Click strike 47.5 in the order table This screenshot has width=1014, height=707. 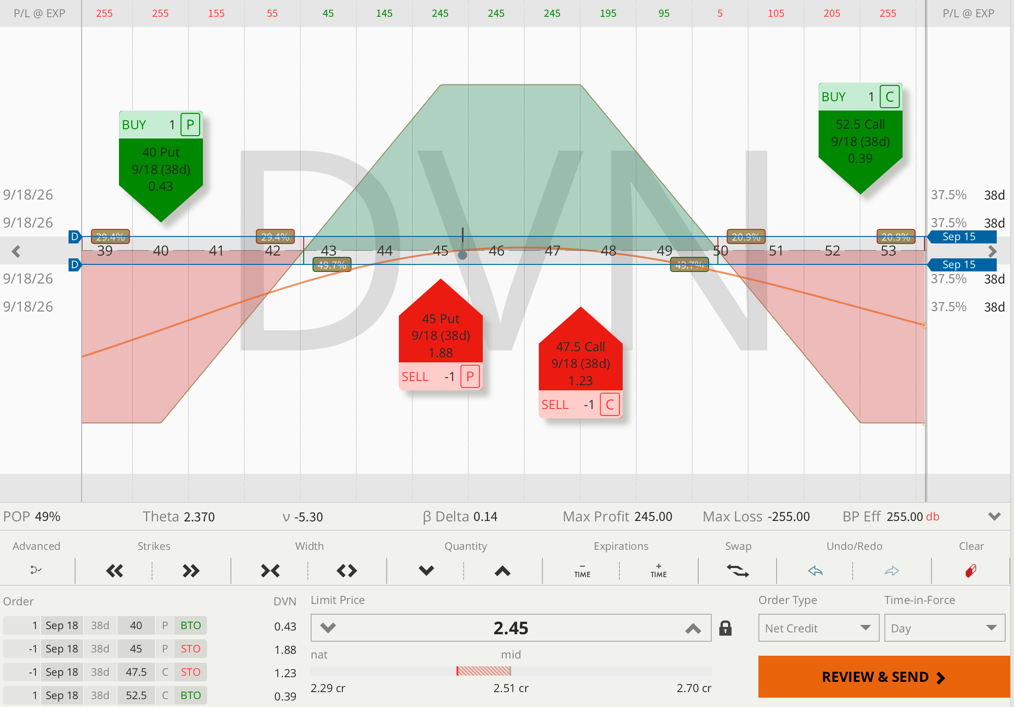(x=136, y=672)
